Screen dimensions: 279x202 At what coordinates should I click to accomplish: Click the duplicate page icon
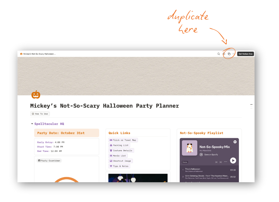[x=229, y=54]
